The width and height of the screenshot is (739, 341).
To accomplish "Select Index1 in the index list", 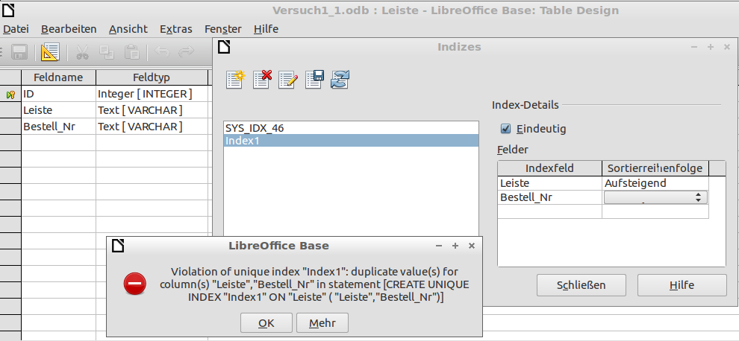I will click(351, 141).
